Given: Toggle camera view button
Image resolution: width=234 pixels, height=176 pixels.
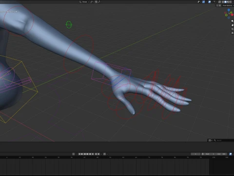Looking at the screenshot, I should tap(233, 29).
